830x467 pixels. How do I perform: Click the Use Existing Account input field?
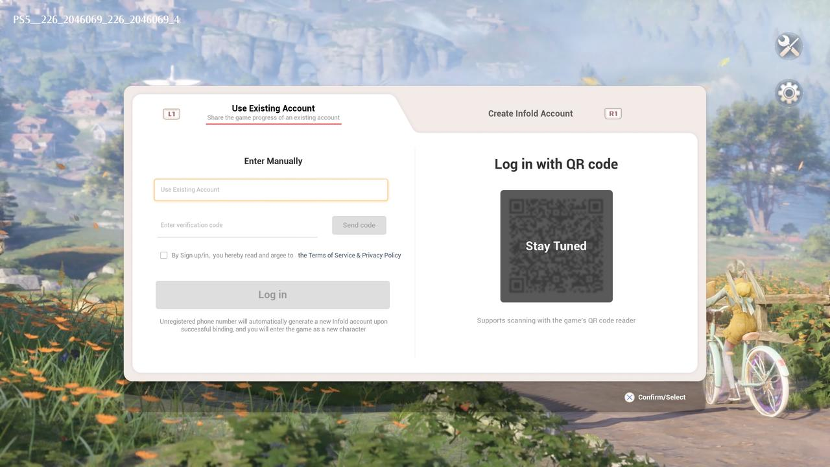pos(270,189)
